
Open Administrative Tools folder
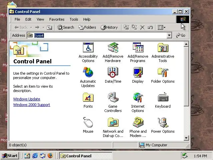(163, 52)
